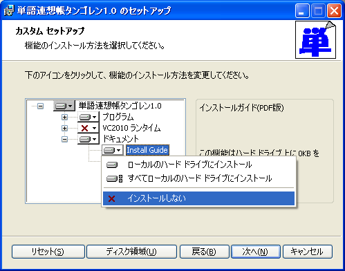Click the リセット(S) button
The image size is (345, 271).
[x=48, y=252]
